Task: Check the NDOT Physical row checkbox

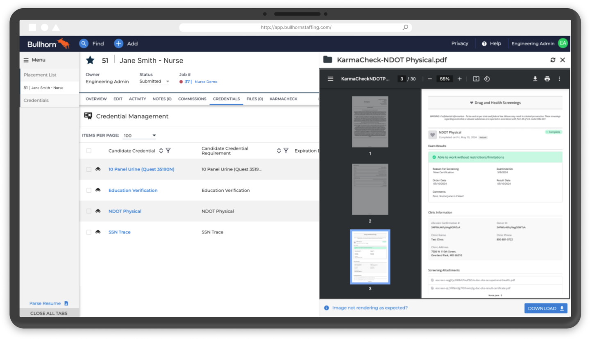Action: coord(89,211)
